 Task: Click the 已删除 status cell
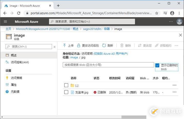pyautogui.click(x=100, y=92)
